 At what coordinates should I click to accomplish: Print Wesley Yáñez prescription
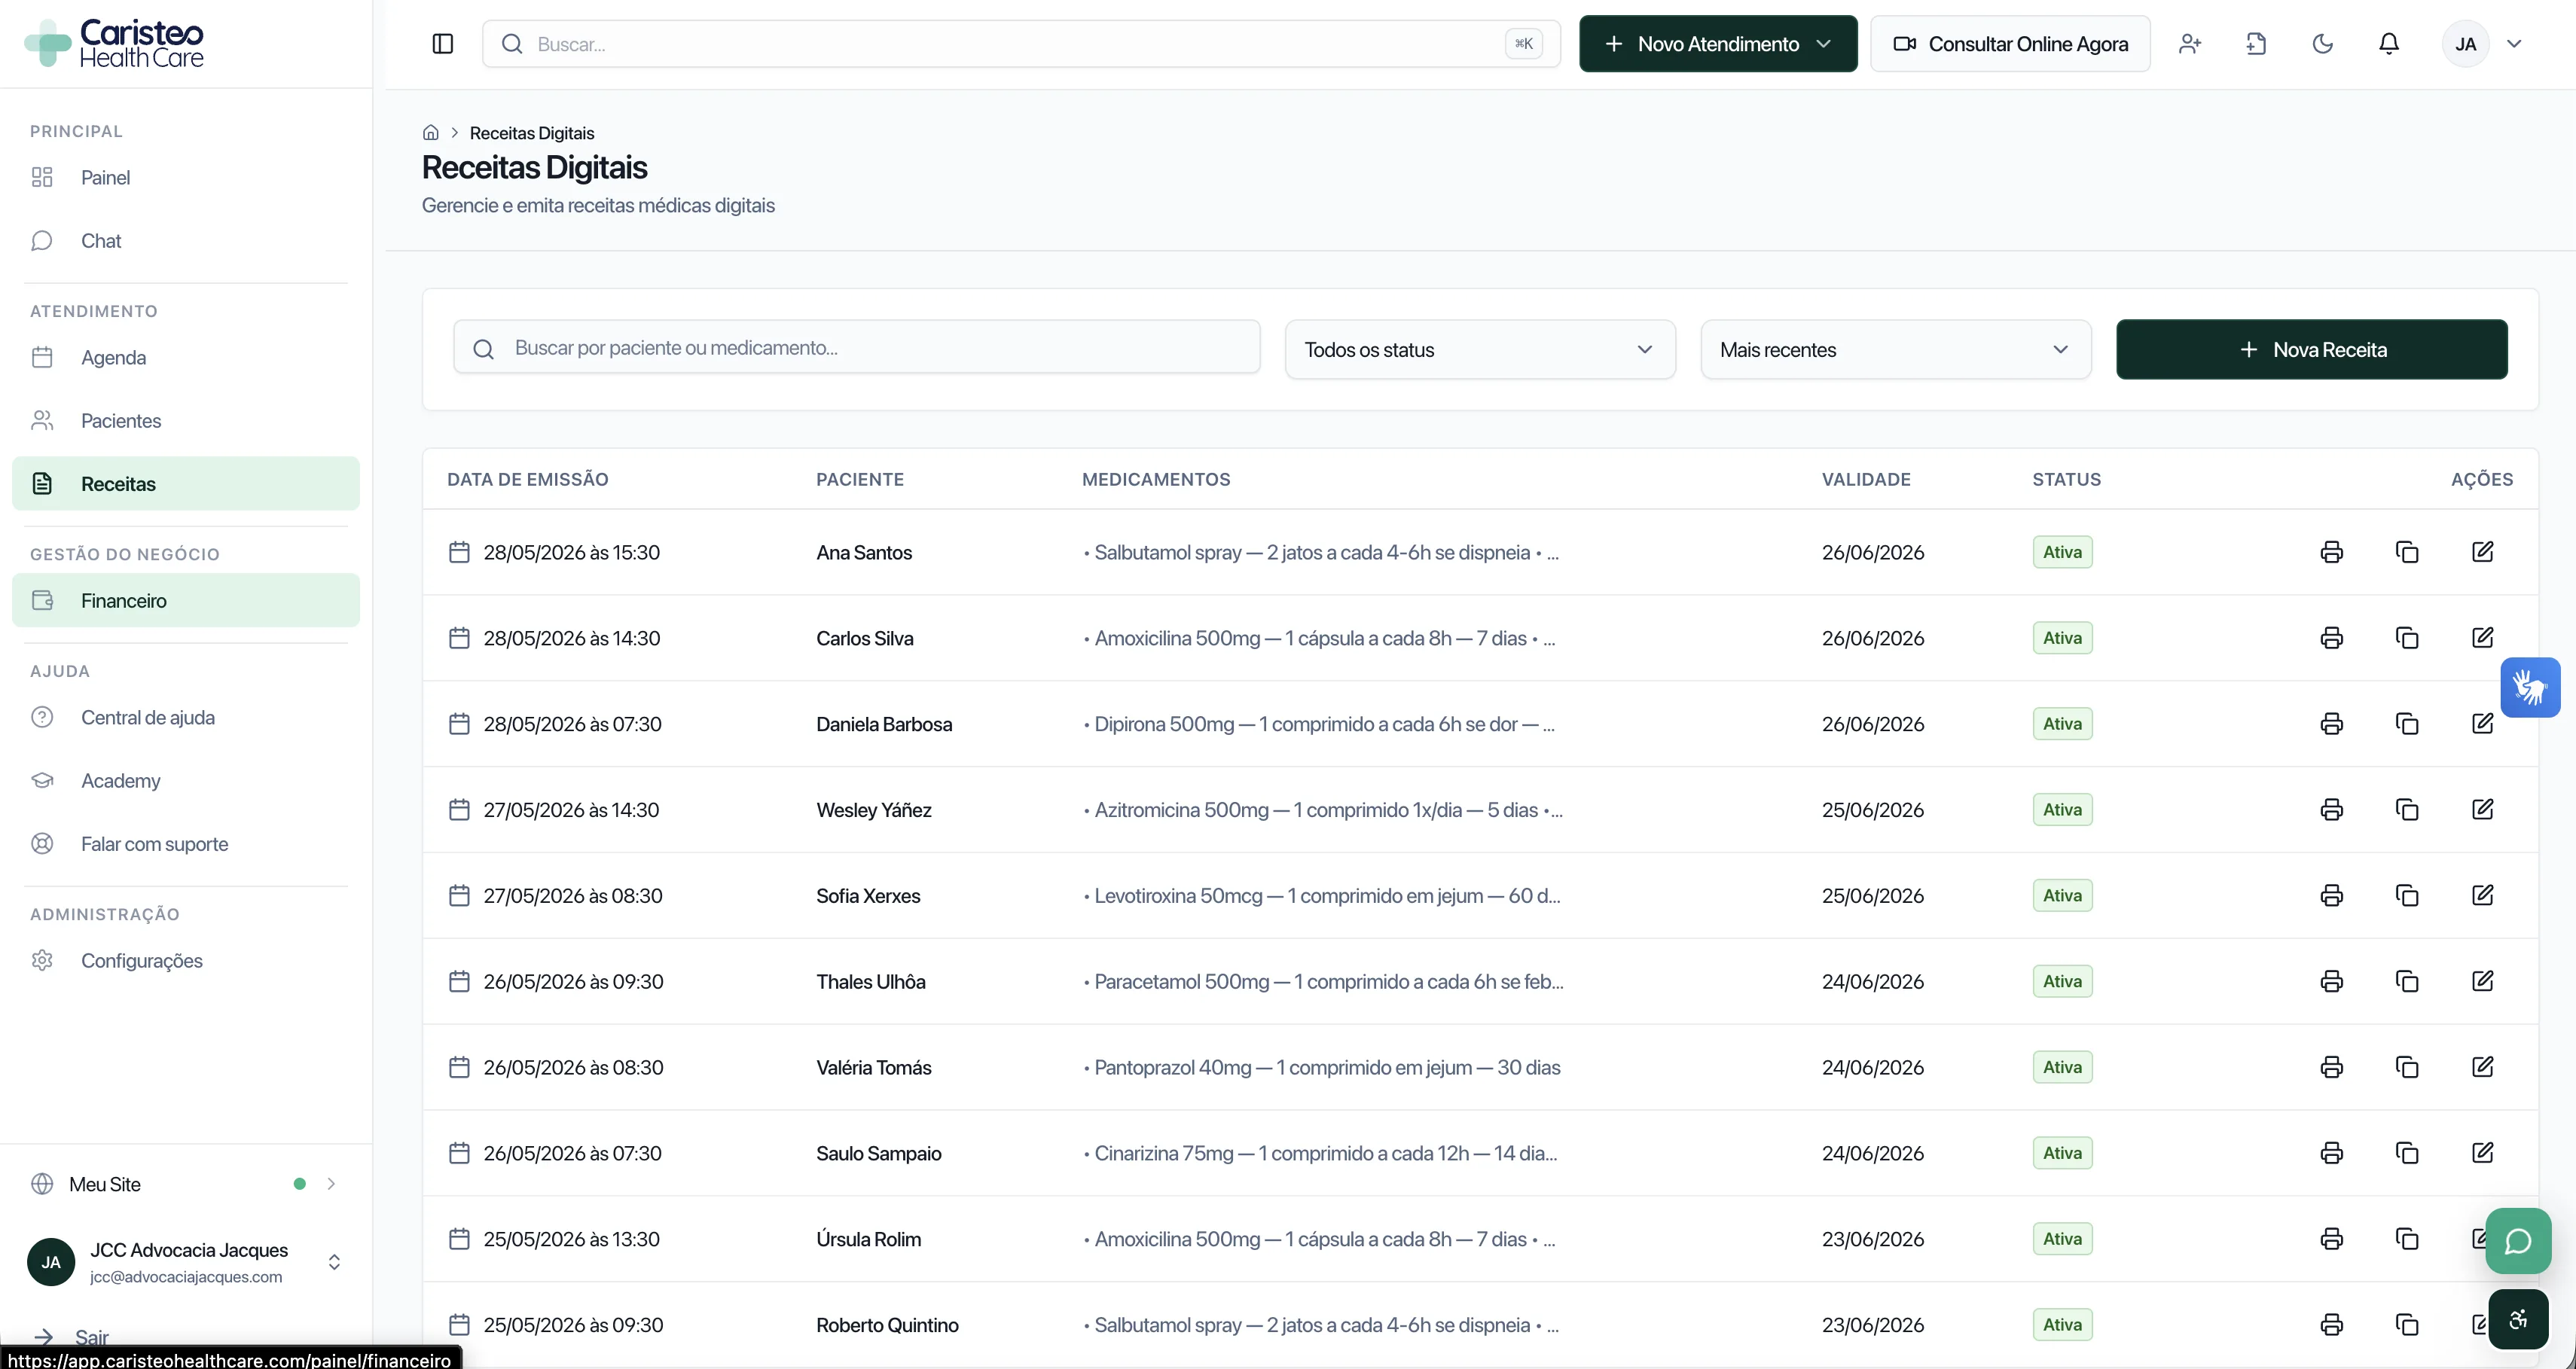2332,810
